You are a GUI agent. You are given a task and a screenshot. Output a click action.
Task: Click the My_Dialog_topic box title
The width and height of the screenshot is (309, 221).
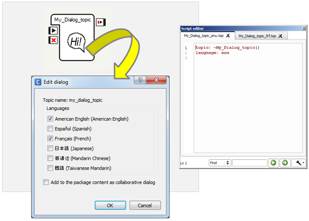tap(72, 20)
